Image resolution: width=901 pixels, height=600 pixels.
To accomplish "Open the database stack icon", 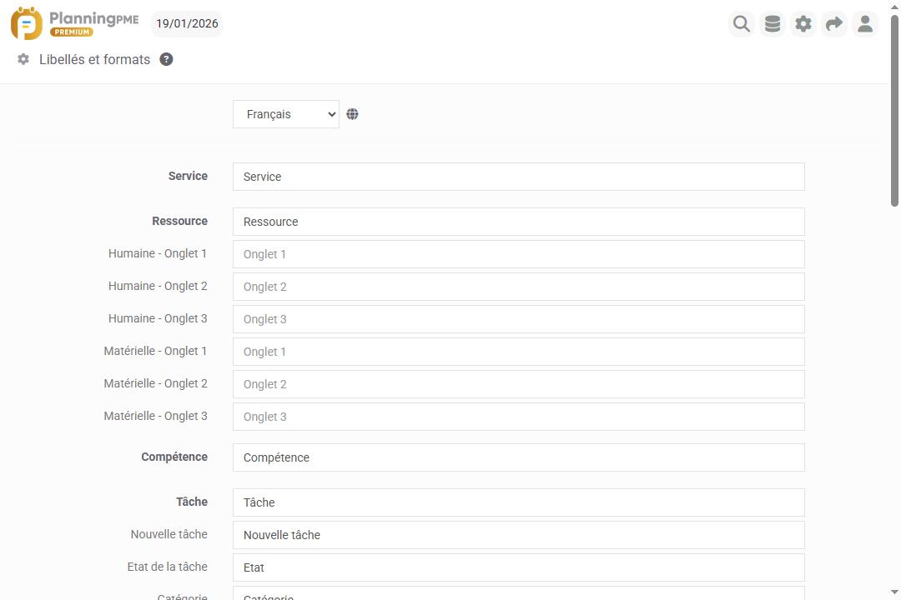I will coord(773,24).
